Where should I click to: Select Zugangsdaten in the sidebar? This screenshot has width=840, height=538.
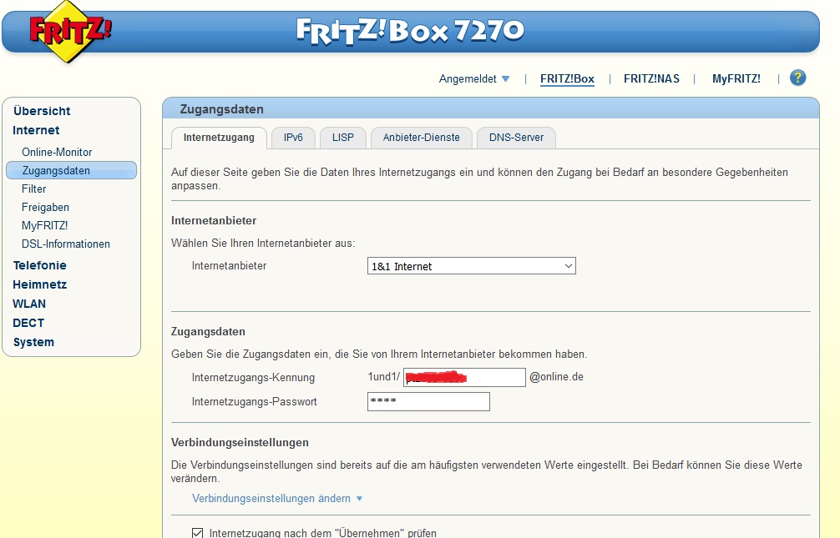[71, 170]
